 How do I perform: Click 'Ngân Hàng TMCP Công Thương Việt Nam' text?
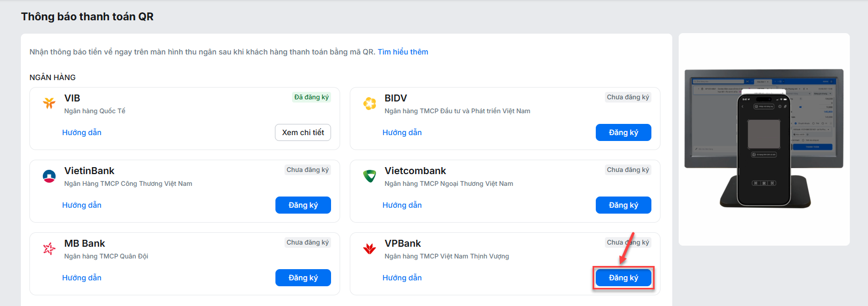(128, 184)
